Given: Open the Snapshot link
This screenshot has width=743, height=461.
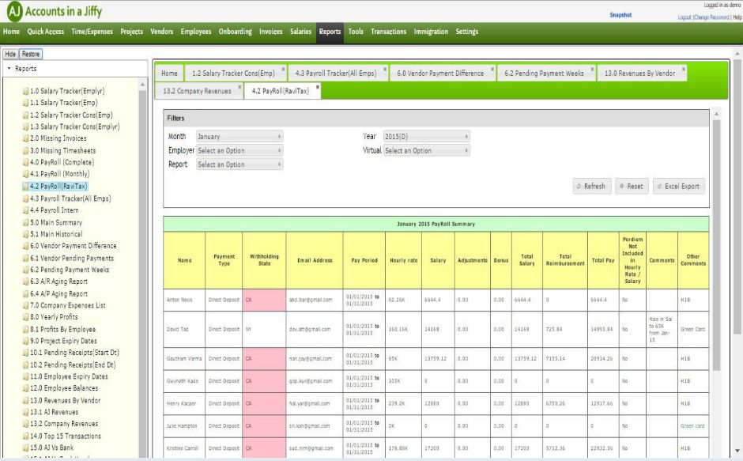Looking at the screenshot, I should click(x=620, y=15).
